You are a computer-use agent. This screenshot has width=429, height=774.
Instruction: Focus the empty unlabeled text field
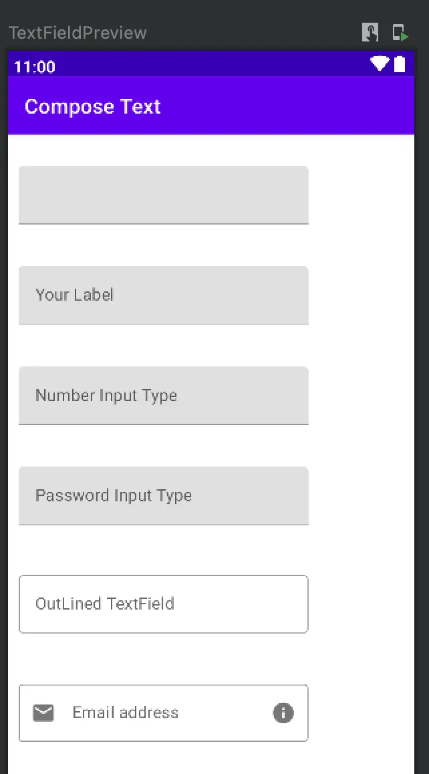(163, 195)
